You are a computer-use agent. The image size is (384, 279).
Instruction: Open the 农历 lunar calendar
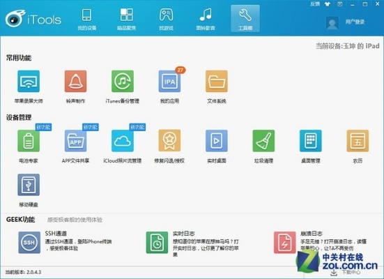tap(358, 141)
